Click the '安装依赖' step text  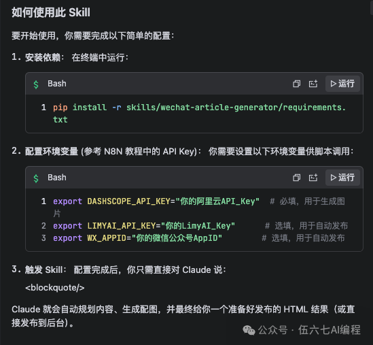click(x=43, y=57)
